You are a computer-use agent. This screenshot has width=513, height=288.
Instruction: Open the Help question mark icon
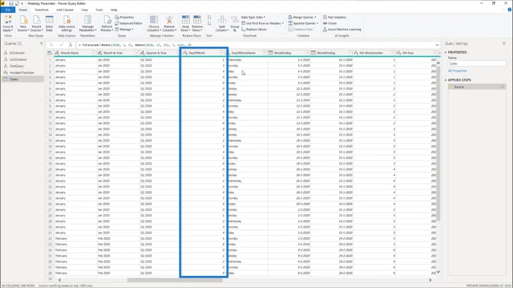coord(509,10)
